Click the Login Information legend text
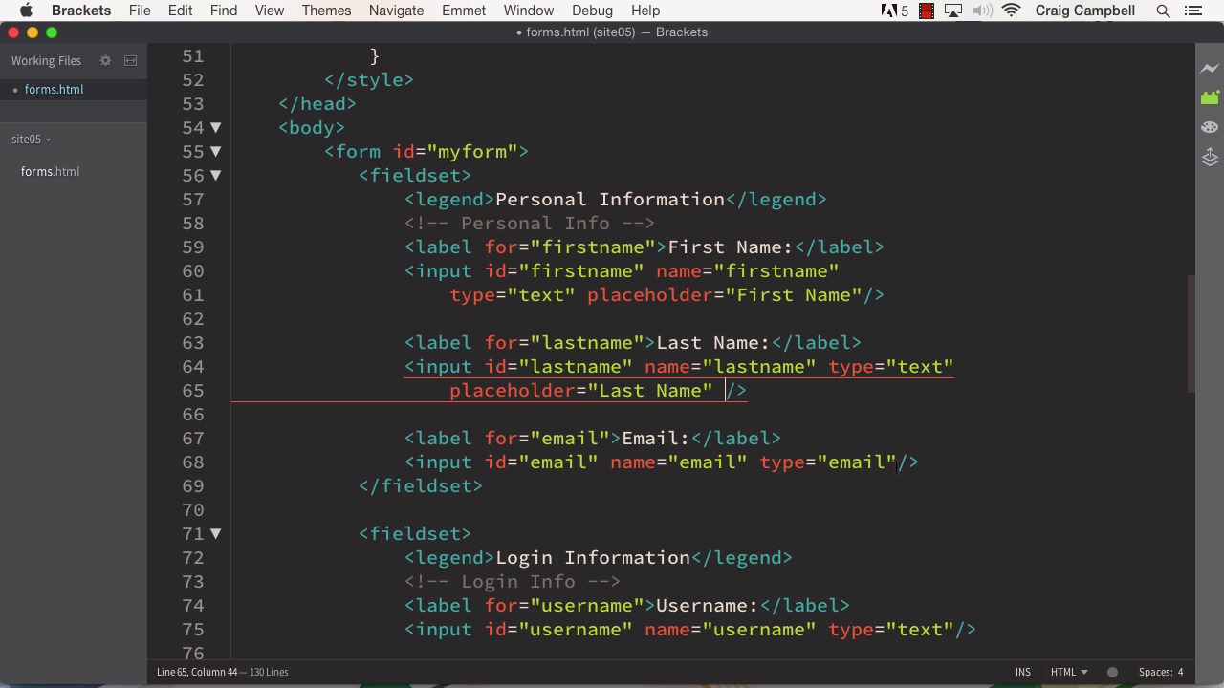The image size is (1224, 688). 593,558
